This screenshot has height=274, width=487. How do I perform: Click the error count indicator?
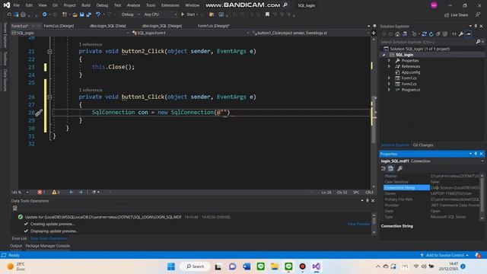[41, 193]
